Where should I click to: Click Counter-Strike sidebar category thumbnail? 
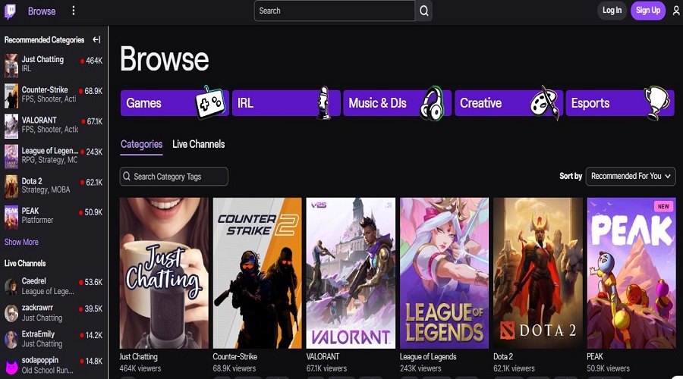tap(11, 96)
